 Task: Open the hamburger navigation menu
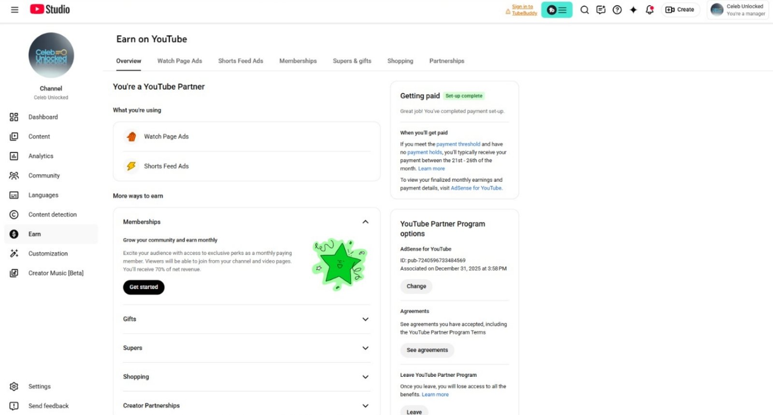[14, 10]
